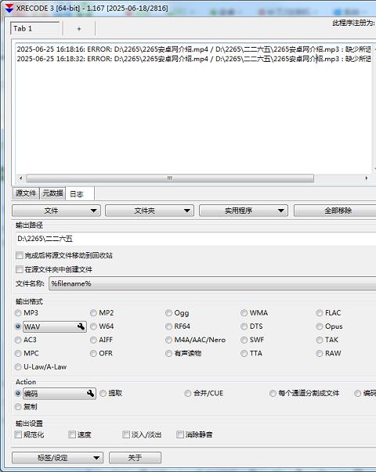The height and width of the screenshot is (472, 376).
Task: Select Opus output format
Action: [320, 326]
